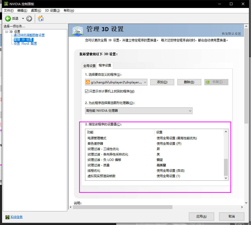Click the 删除 button
The width and height of the screenshot is (251, 225).
189,82
